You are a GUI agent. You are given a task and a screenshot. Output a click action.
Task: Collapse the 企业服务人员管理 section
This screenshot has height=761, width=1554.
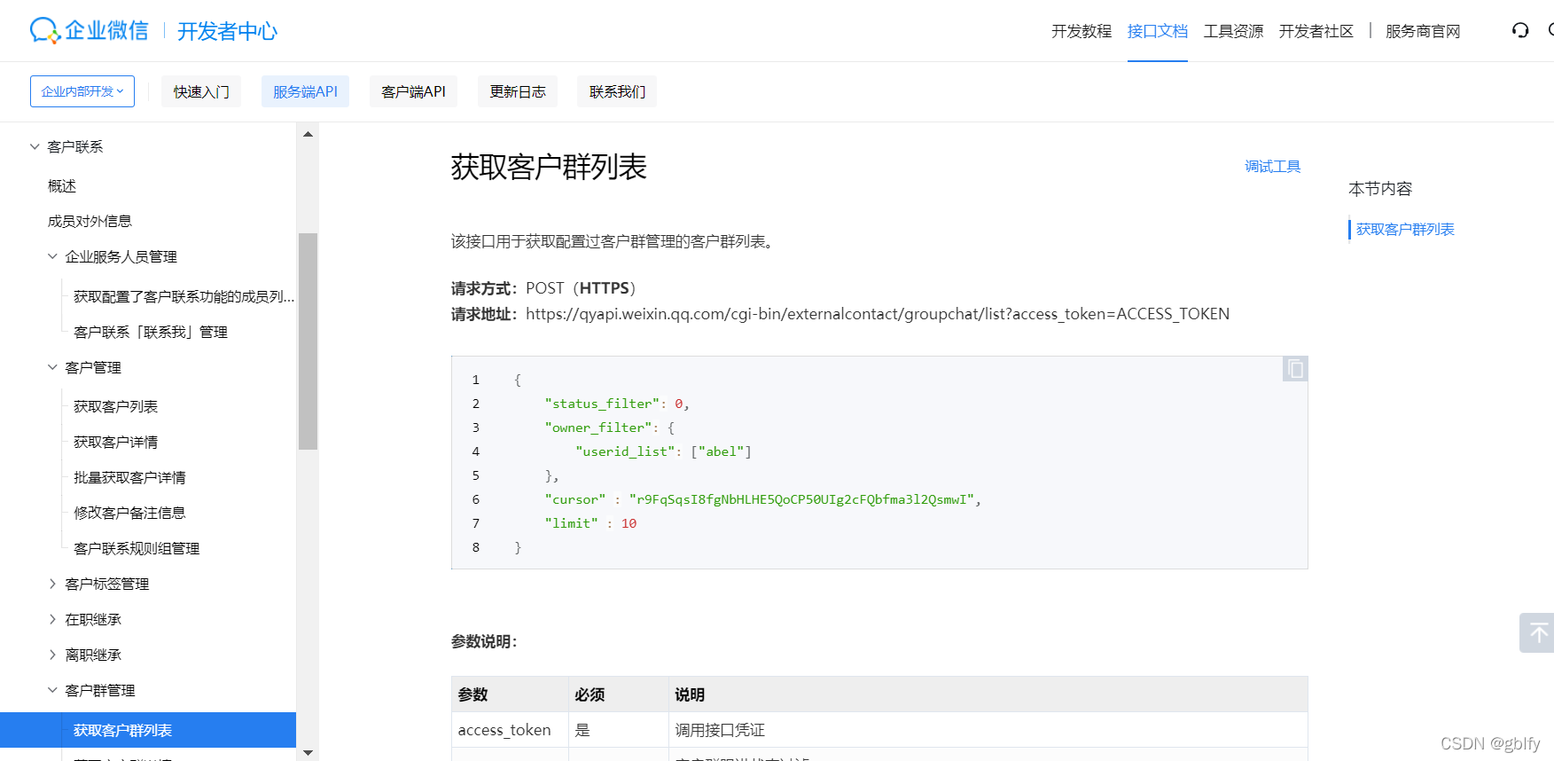pyautogui.click(x=52, y=256)
